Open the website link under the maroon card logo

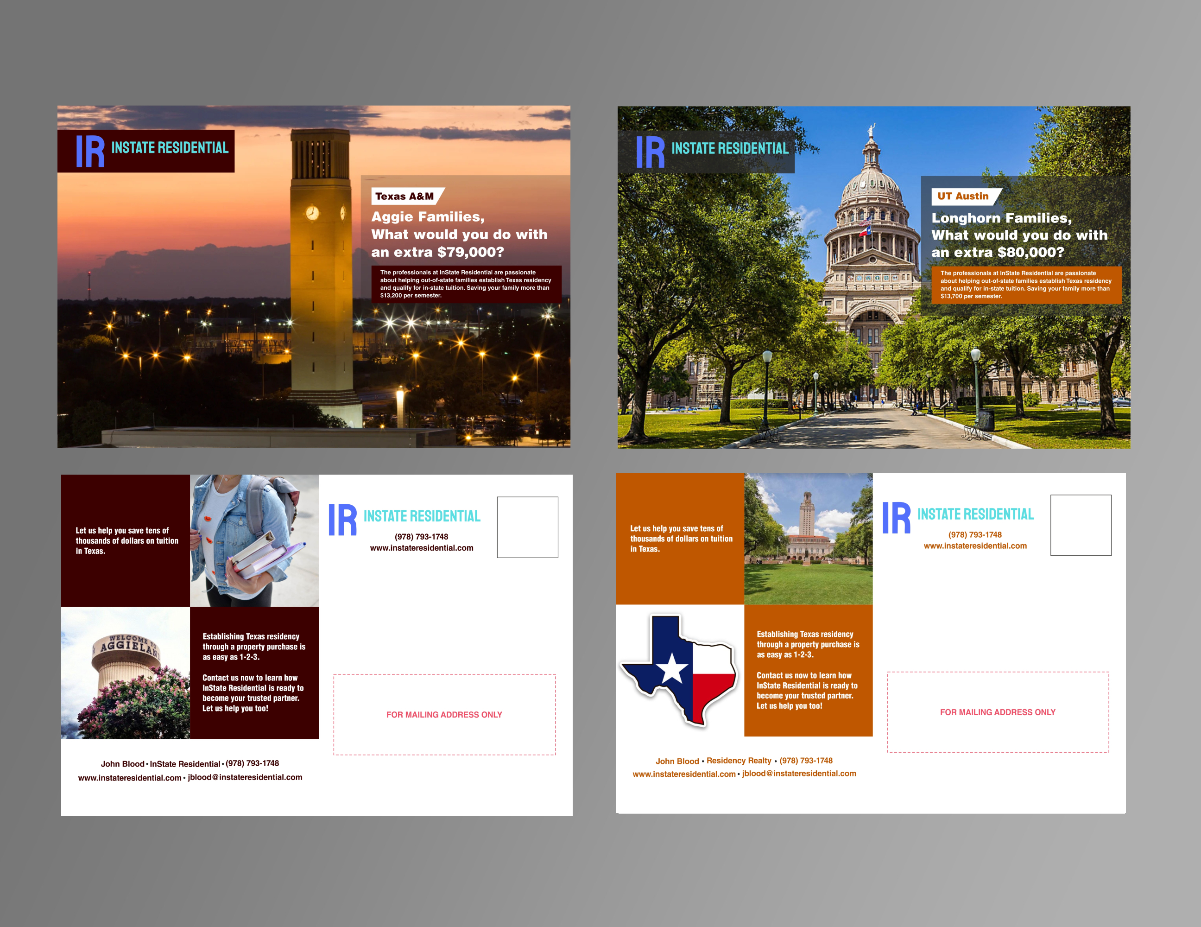click(x=421, y=548)
